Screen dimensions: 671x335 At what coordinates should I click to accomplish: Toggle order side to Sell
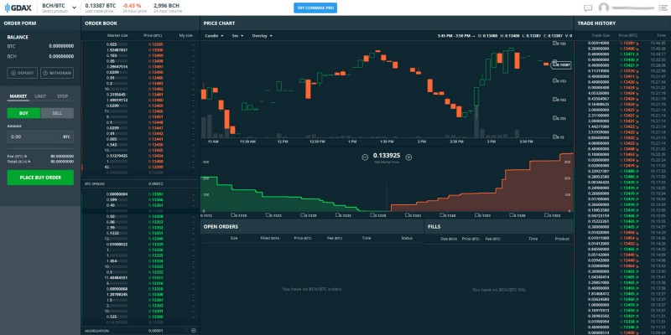pyautogui.click(x=57, y=113)
